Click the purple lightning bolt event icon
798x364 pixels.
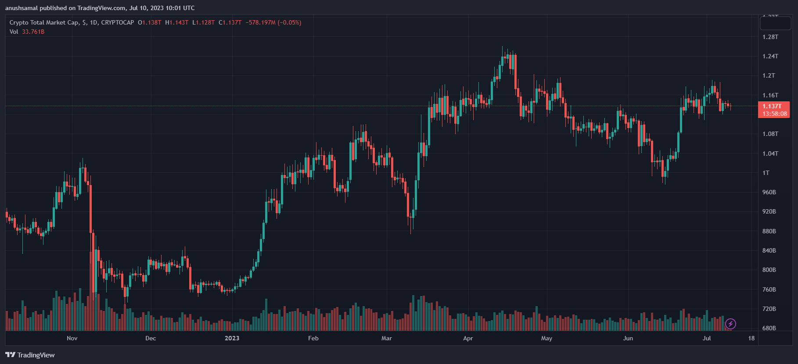click(730, 324)
